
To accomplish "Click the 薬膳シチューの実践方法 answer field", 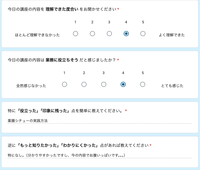I will [100, 121].
